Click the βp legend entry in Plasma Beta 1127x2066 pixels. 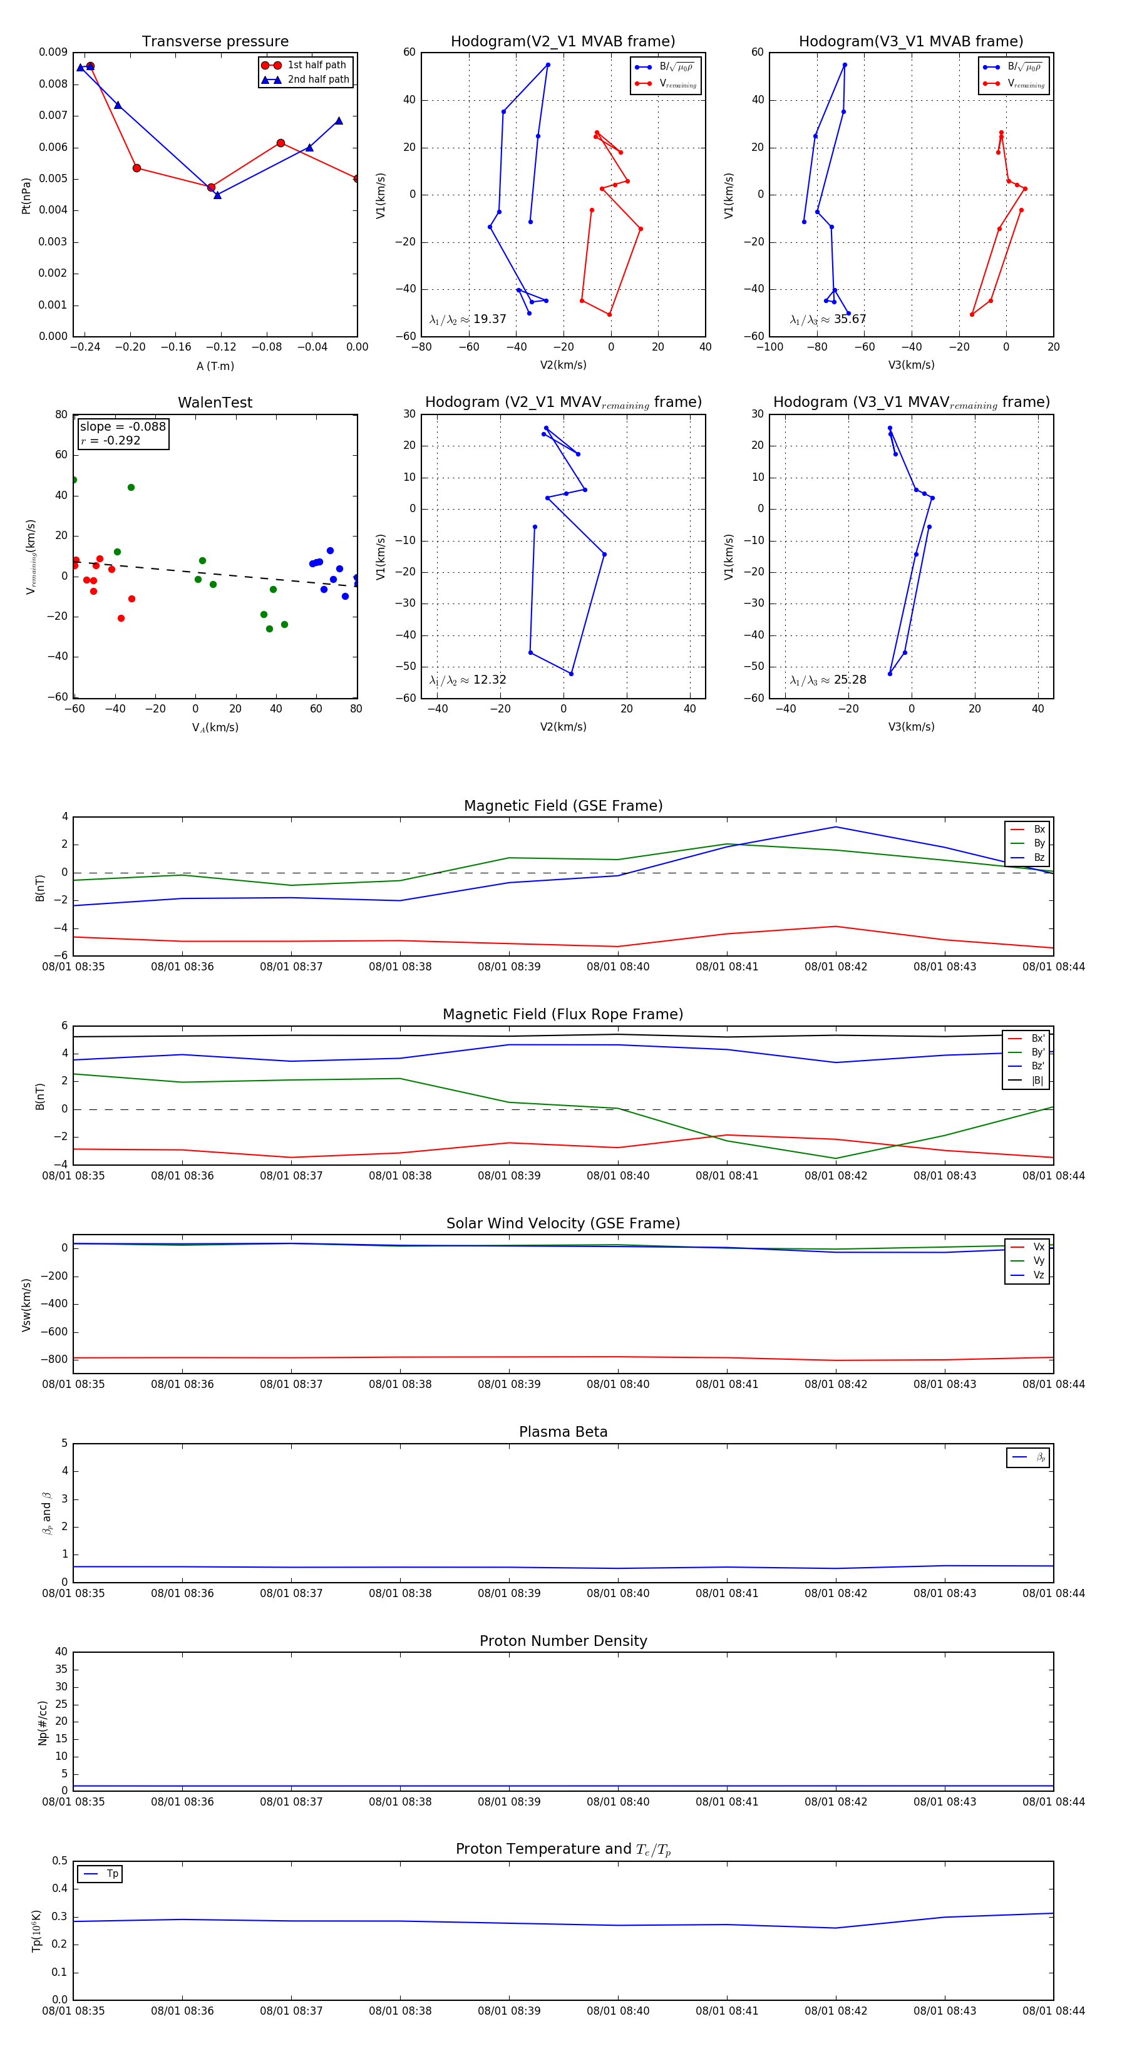(x=1028, y=1457)
